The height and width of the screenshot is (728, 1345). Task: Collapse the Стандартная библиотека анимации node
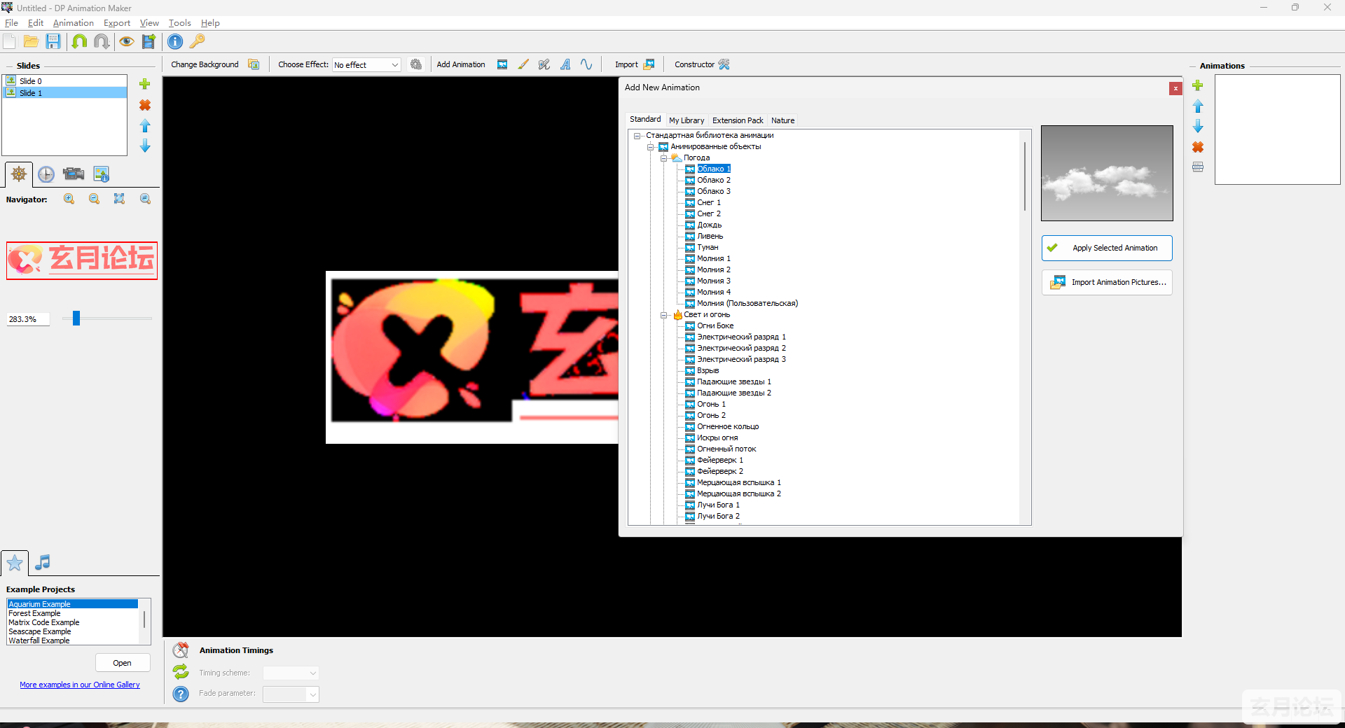[x=637, y=136]
